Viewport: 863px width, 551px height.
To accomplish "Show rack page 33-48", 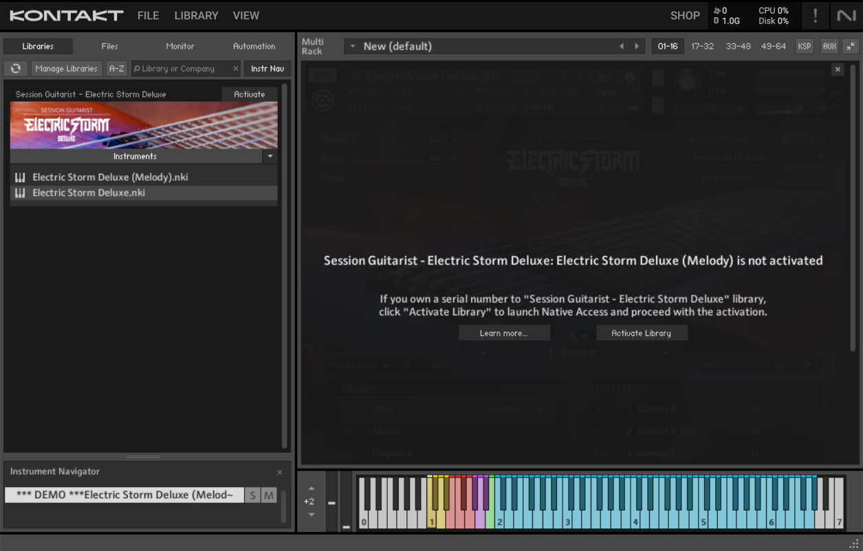I will [x=738, y=46].
